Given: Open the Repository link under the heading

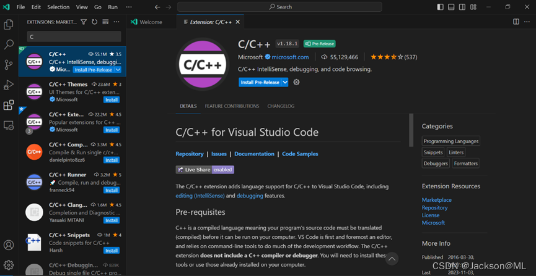Looking at the screenshot, I should point(190,154).
